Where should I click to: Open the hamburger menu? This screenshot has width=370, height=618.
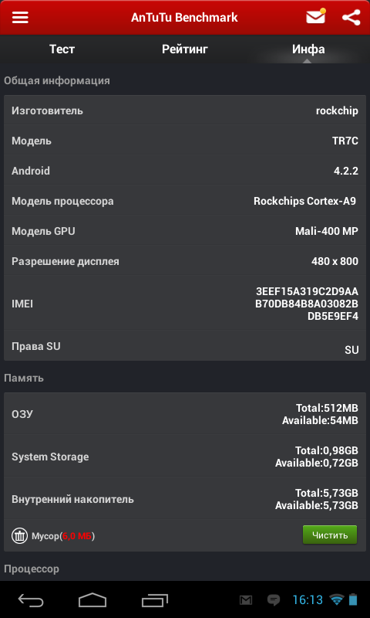[x=20, y=17]
